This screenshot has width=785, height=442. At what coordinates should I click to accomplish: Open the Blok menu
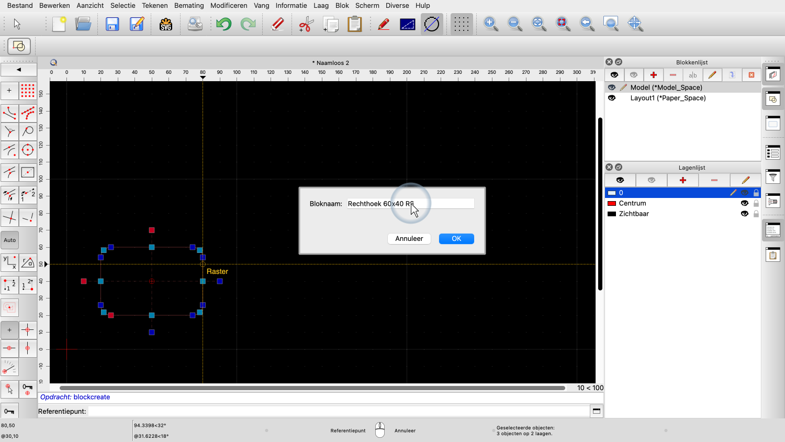click(342, 5)
